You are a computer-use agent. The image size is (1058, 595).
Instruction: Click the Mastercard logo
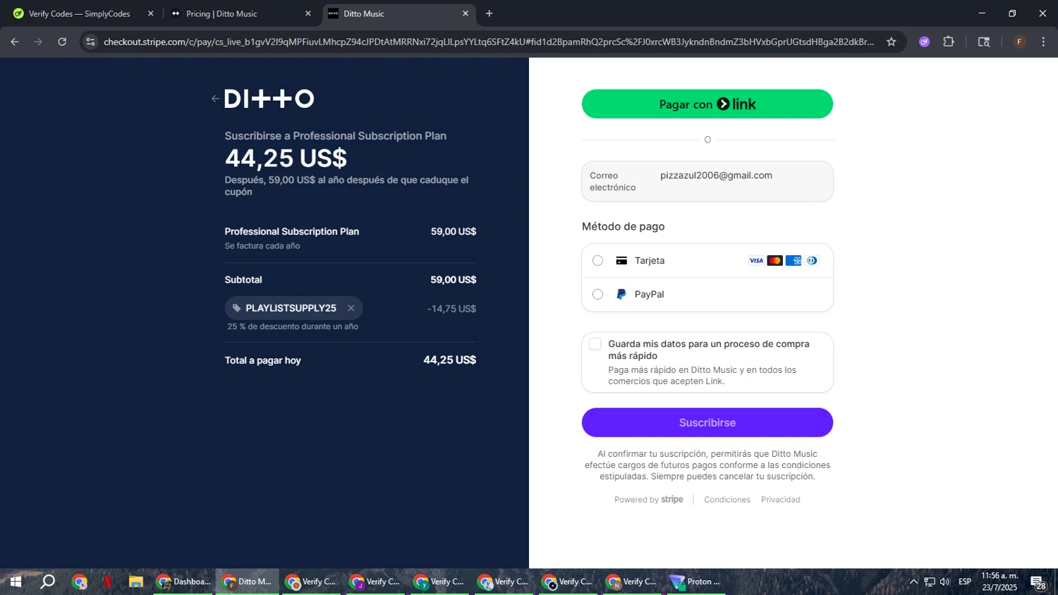(x=774, y=261)
